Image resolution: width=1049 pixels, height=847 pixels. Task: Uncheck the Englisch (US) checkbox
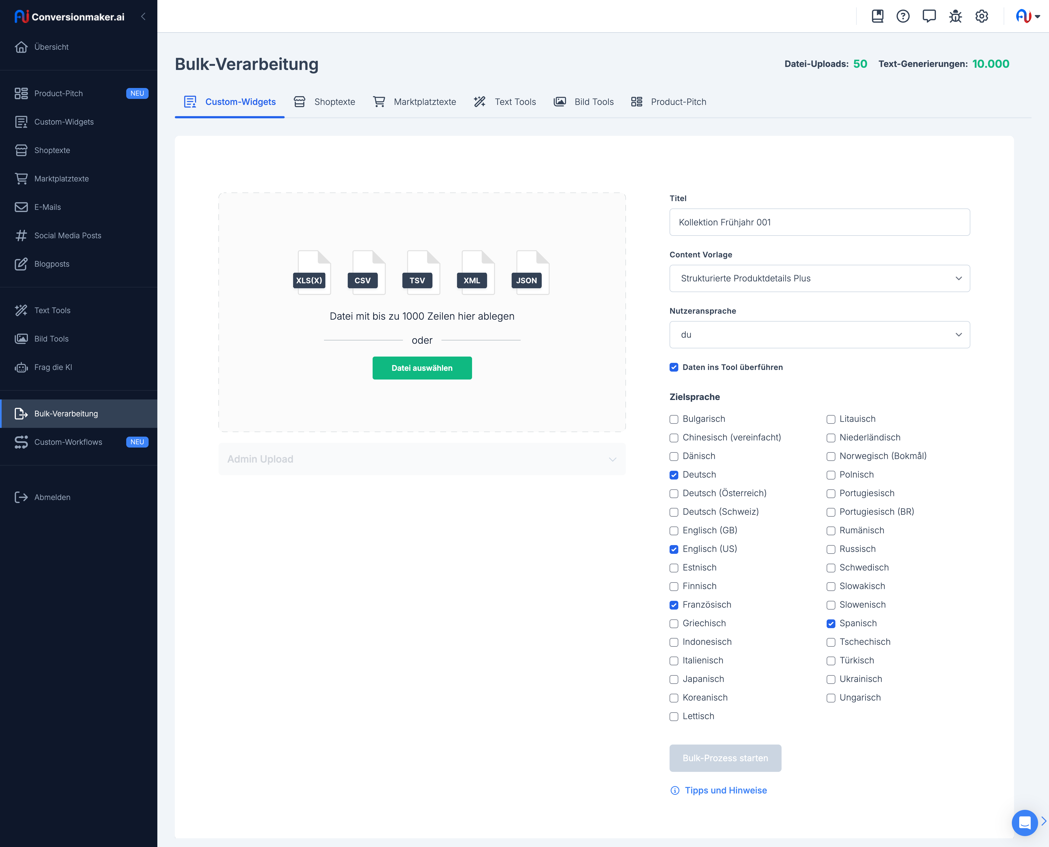(x=674, y=549)
